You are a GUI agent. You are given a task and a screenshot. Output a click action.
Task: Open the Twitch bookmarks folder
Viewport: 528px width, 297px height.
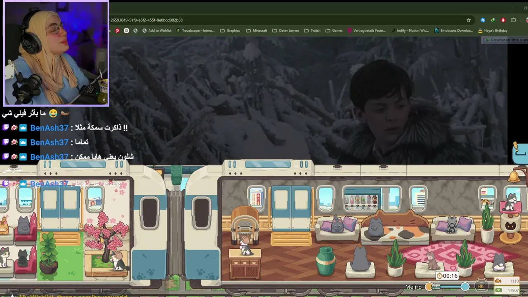click(312, 31)
